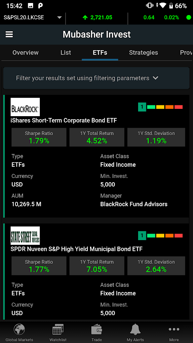
Task: Tap the Trade wallet icon
Action: coord(96,329)
